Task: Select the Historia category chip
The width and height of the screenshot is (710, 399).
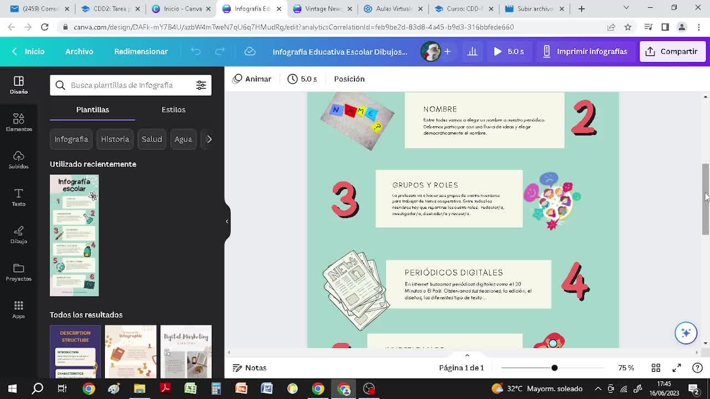Action: [115, 139]
